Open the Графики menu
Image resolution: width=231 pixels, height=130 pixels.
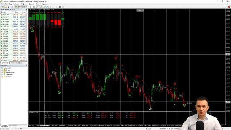23,4
